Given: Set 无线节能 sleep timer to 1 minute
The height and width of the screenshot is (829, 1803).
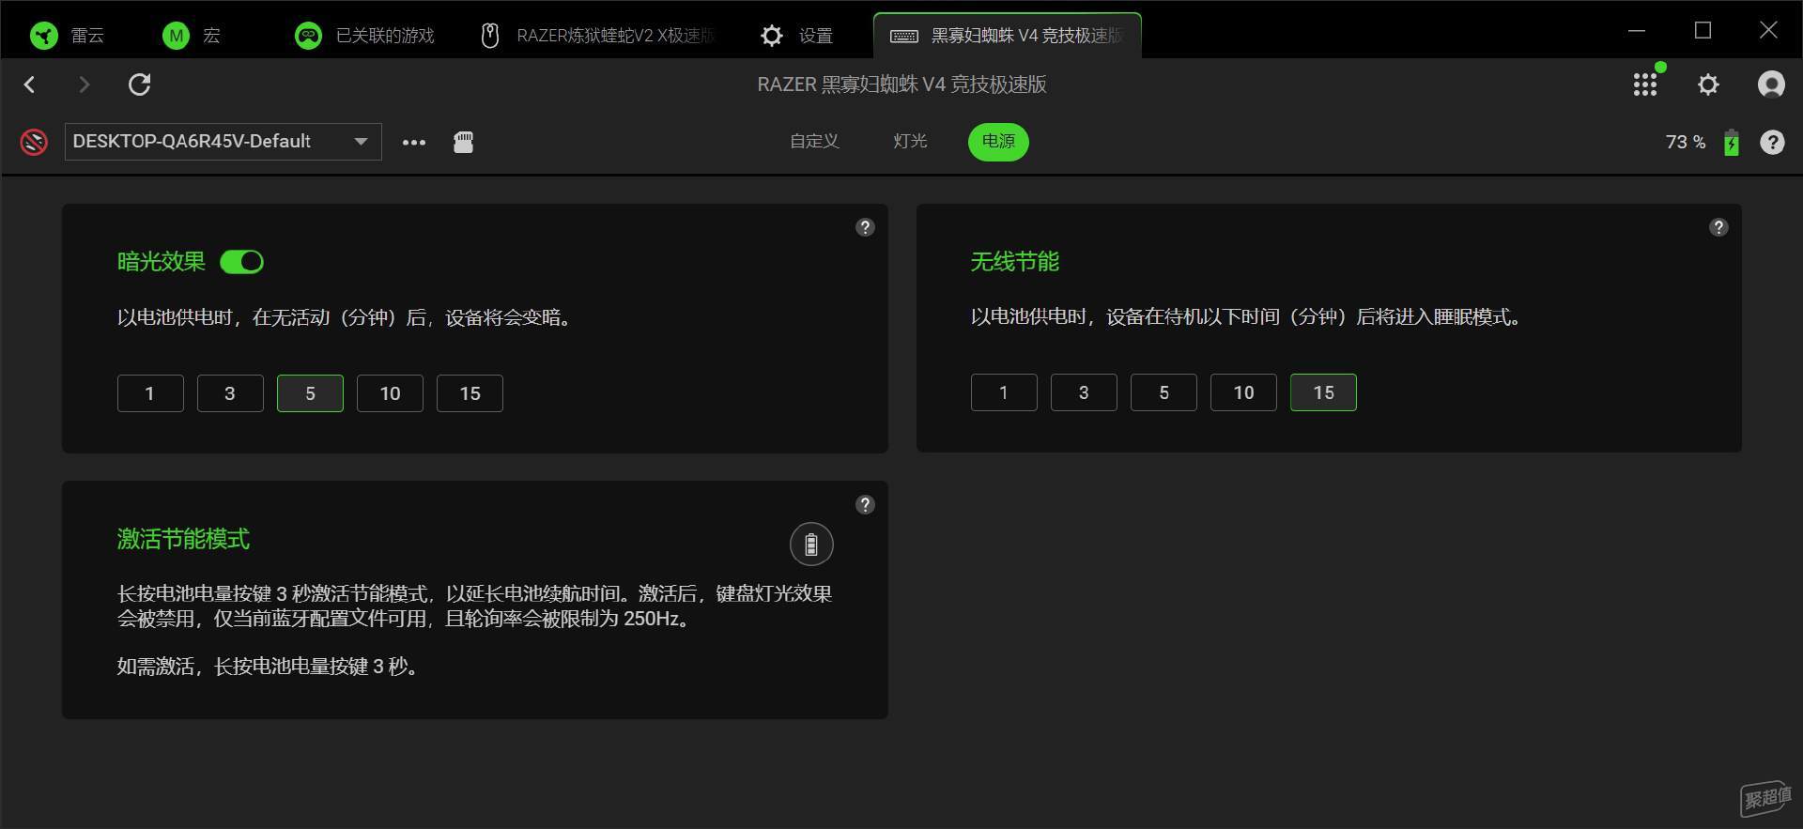Looking at the screenshot, I should pyautogui.click(x=1004, y=392).
